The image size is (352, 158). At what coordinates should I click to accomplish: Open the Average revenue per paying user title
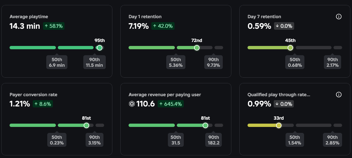click(165, 95)
